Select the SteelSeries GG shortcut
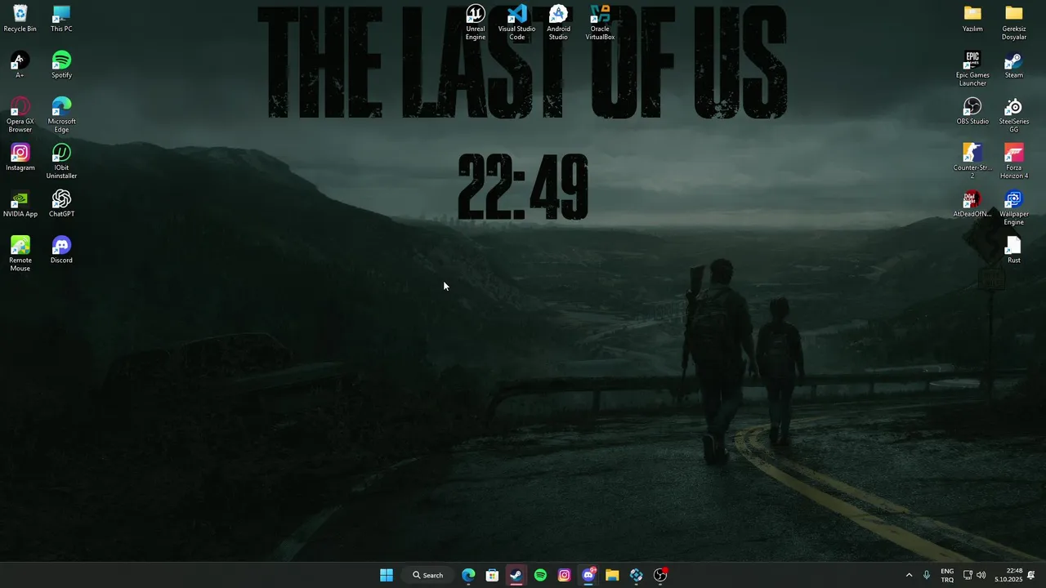 [x=1014, y=115]
